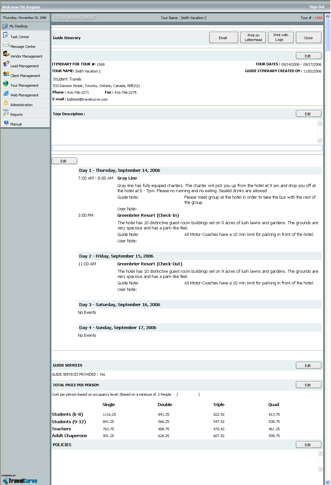Open the Client Management people icon

click(x=6, y=74)
